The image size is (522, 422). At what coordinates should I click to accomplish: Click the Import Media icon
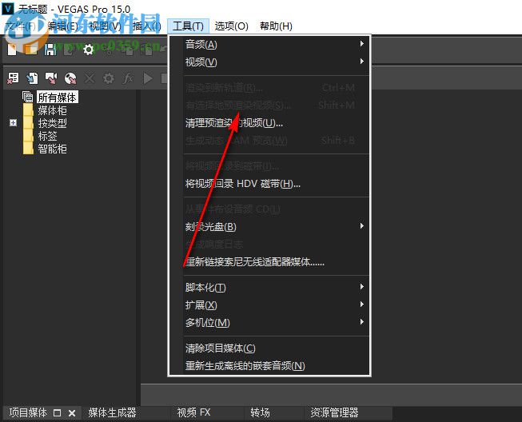click(x=32, y=78)
